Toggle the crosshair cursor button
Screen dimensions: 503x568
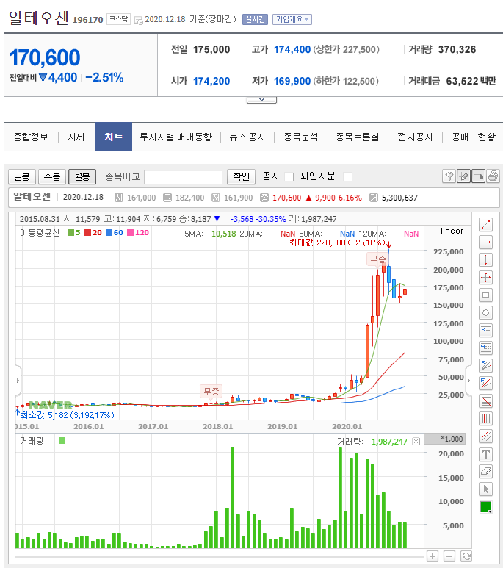click(478, 176)
